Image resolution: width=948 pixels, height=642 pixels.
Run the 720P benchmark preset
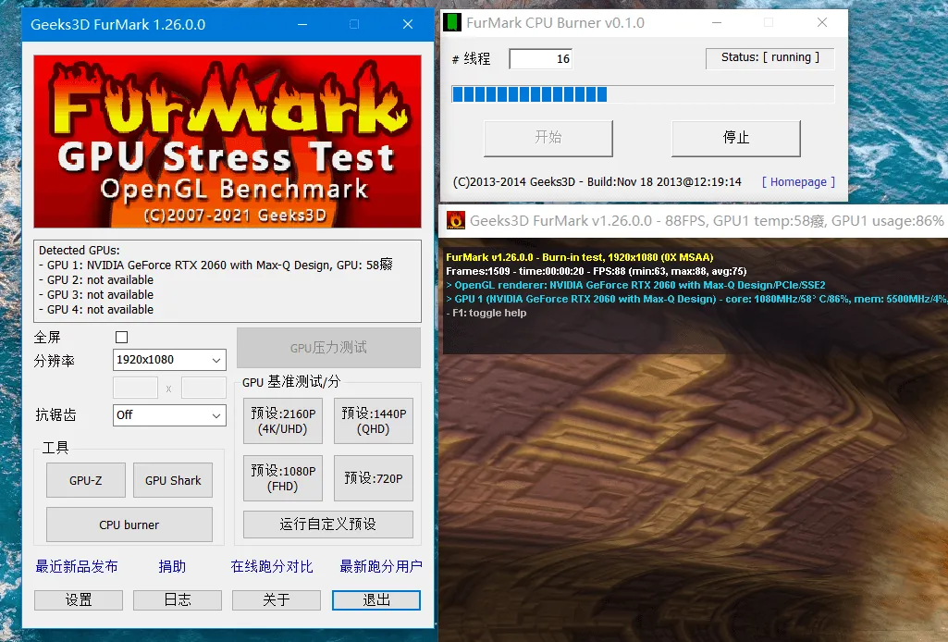coord(373,478)
